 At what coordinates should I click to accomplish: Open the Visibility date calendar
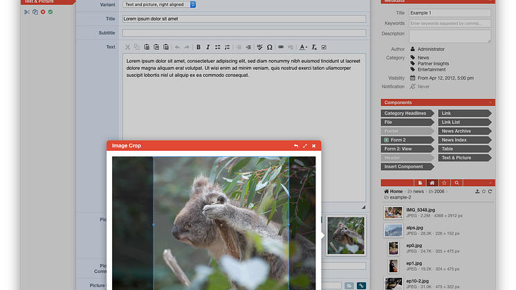click(413, 78)
